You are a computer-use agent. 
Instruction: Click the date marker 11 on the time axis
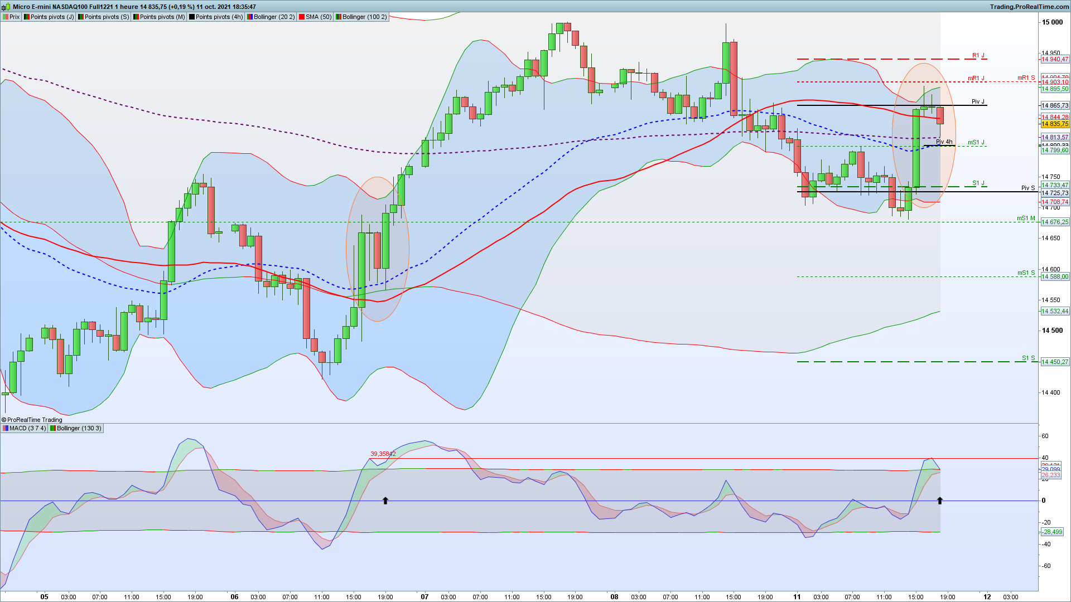797,596
